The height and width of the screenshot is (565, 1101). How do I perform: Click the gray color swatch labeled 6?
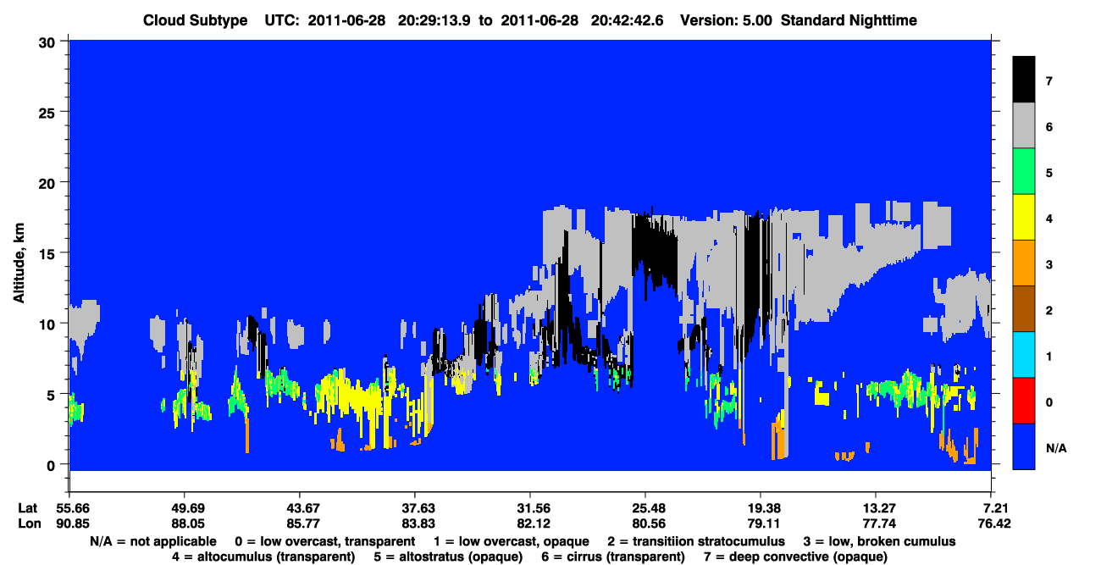point(1024,126)
